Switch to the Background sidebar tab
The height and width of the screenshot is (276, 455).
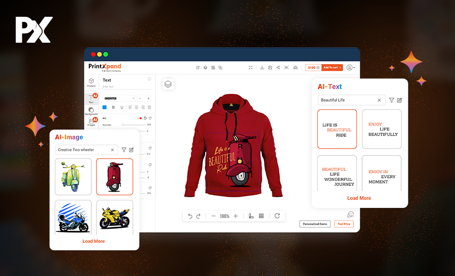click(x=91, y=111)
